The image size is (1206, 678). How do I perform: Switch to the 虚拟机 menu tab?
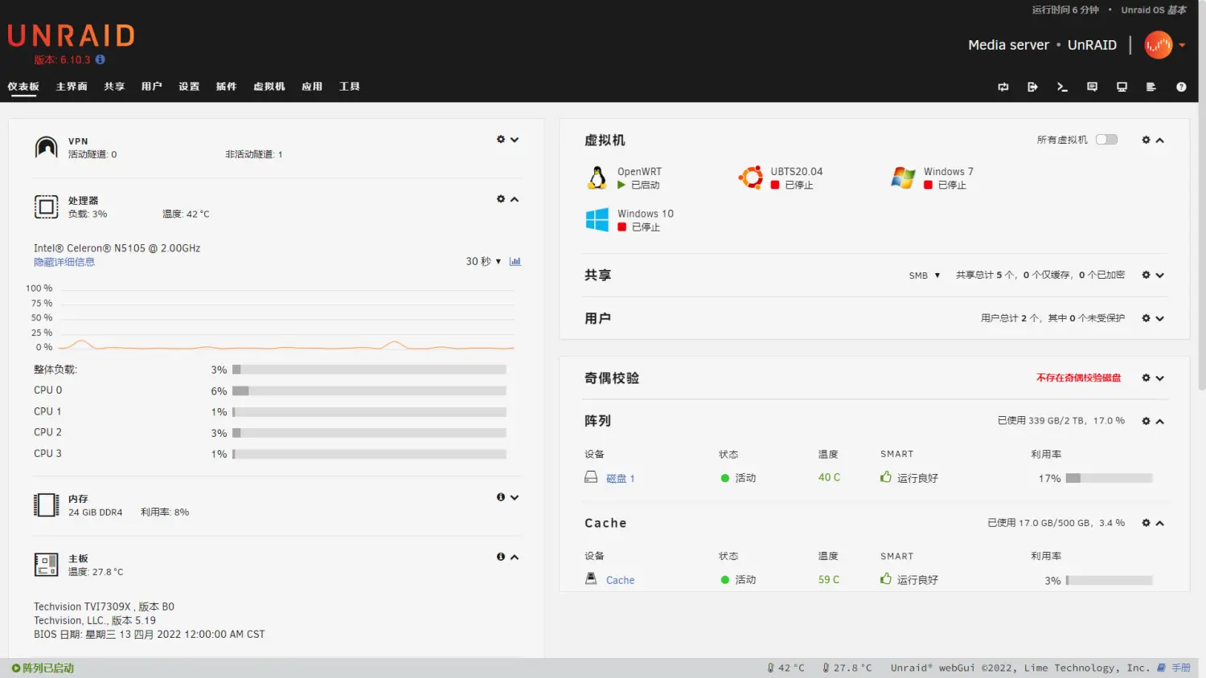click(x=269, y=86)
